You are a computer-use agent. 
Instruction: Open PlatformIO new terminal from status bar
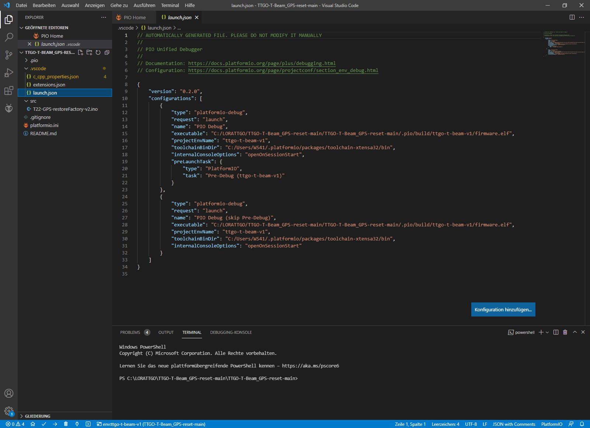[x=88, y=424]
